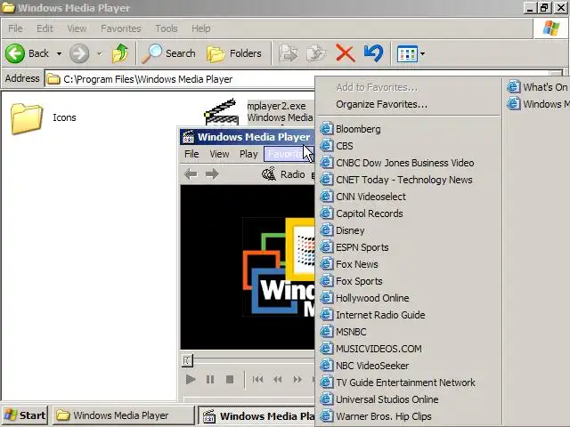Select What's On submenu entry

[537, 87]
